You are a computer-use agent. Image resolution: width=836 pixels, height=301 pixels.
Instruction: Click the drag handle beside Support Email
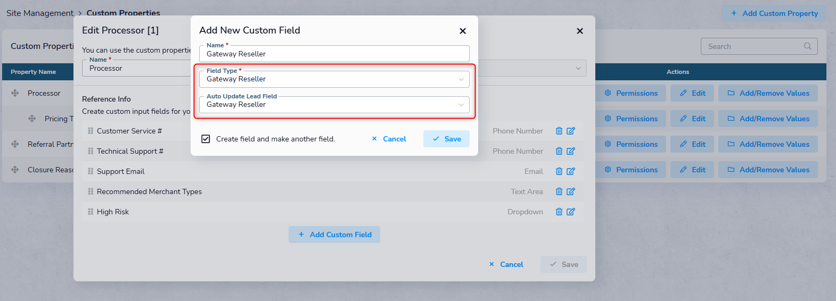(x=91, y=171)
